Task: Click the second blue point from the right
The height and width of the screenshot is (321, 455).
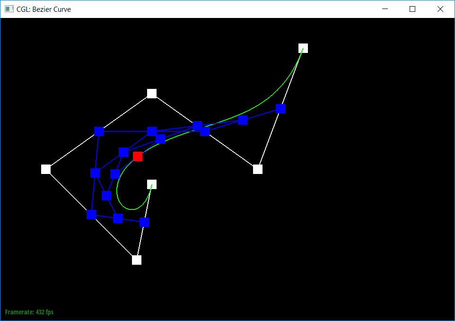Action: click(x=243, y=120)
